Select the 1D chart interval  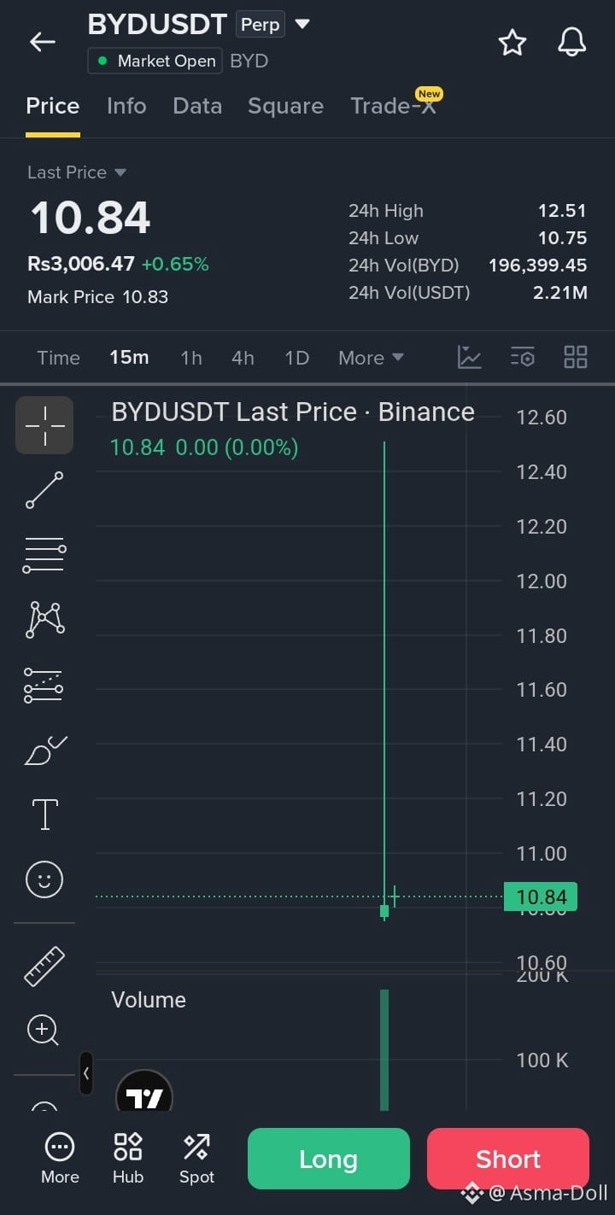(296, 358)
